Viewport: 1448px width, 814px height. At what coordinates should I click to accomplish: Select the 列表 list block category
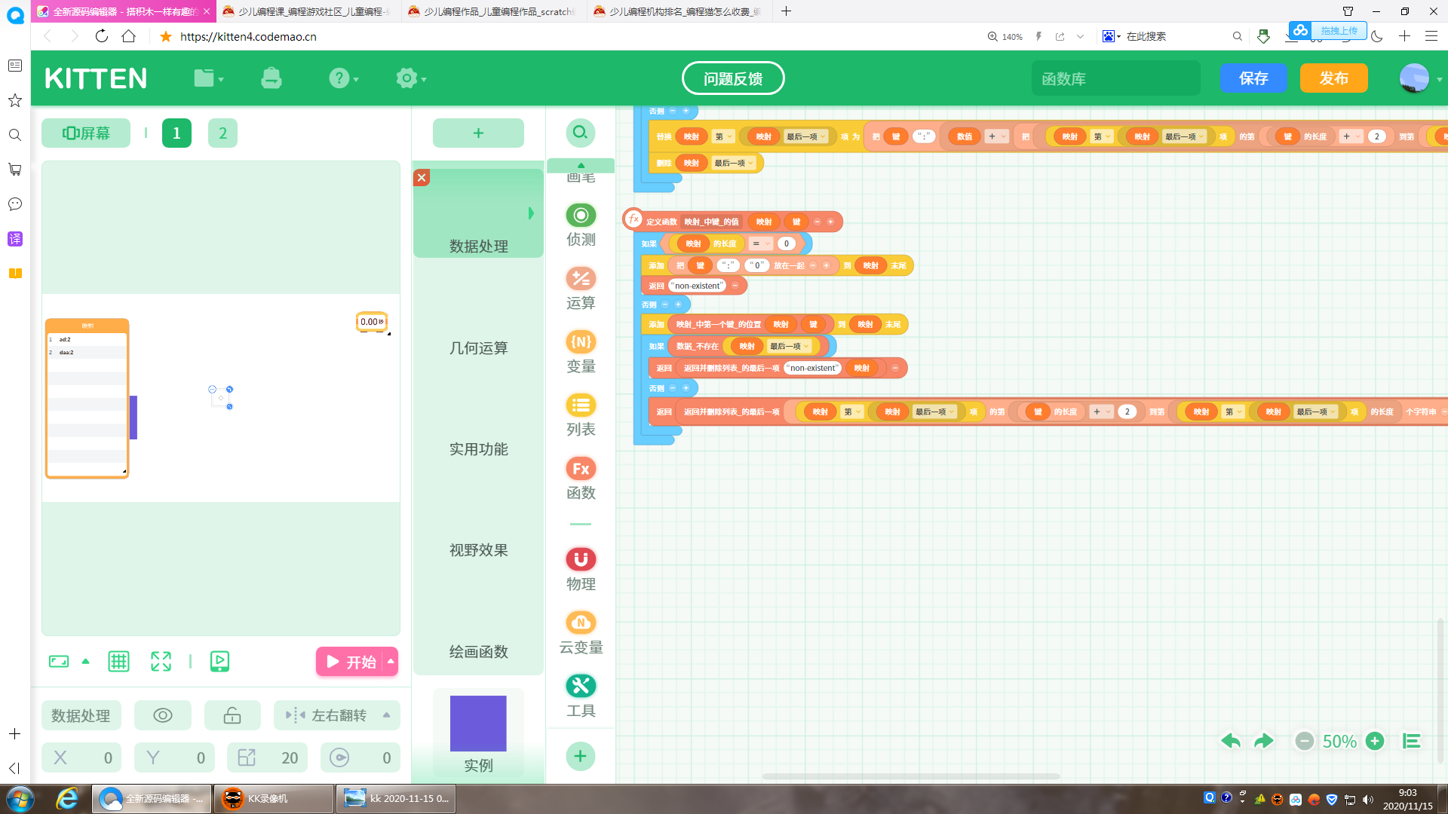click(581, 415)
